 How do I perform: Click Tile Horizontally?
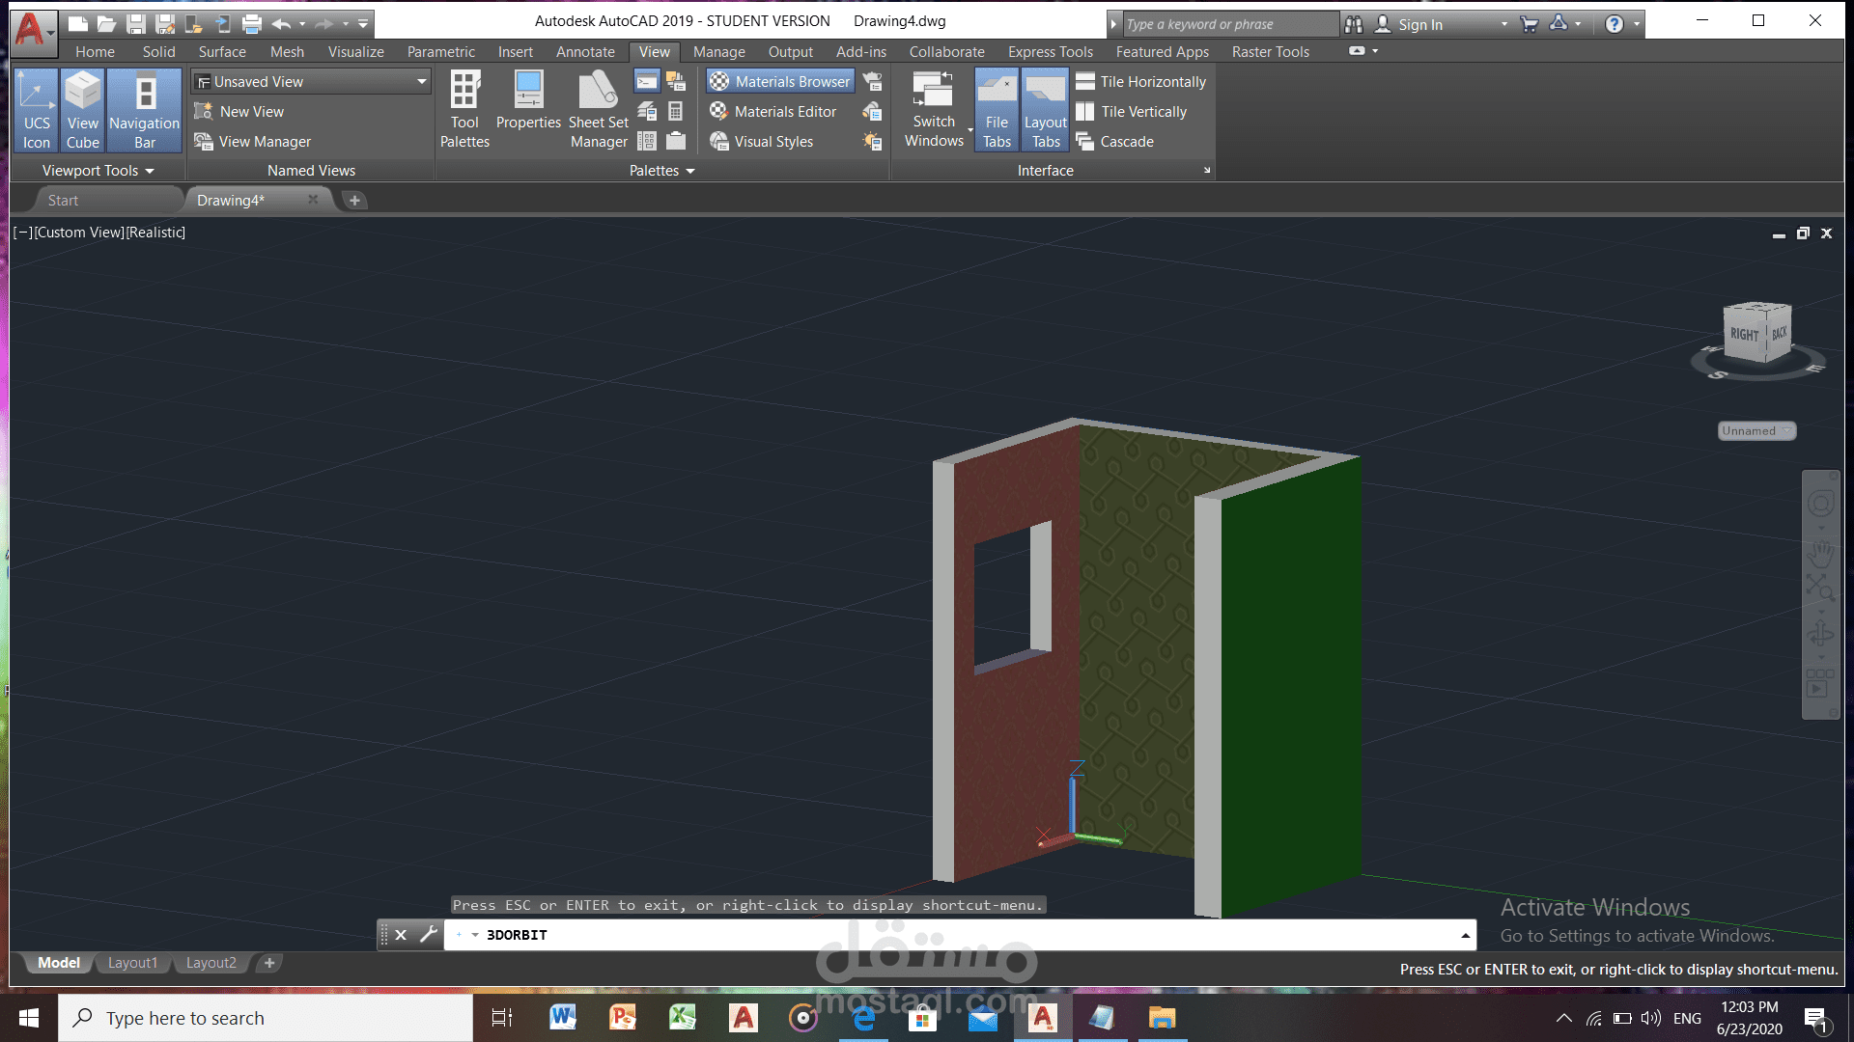(x=1142, y=82)
